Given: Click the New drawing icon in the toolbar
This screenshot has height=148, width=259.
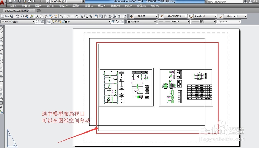Looking at the screenshot, I should click(x=3, y=16).
